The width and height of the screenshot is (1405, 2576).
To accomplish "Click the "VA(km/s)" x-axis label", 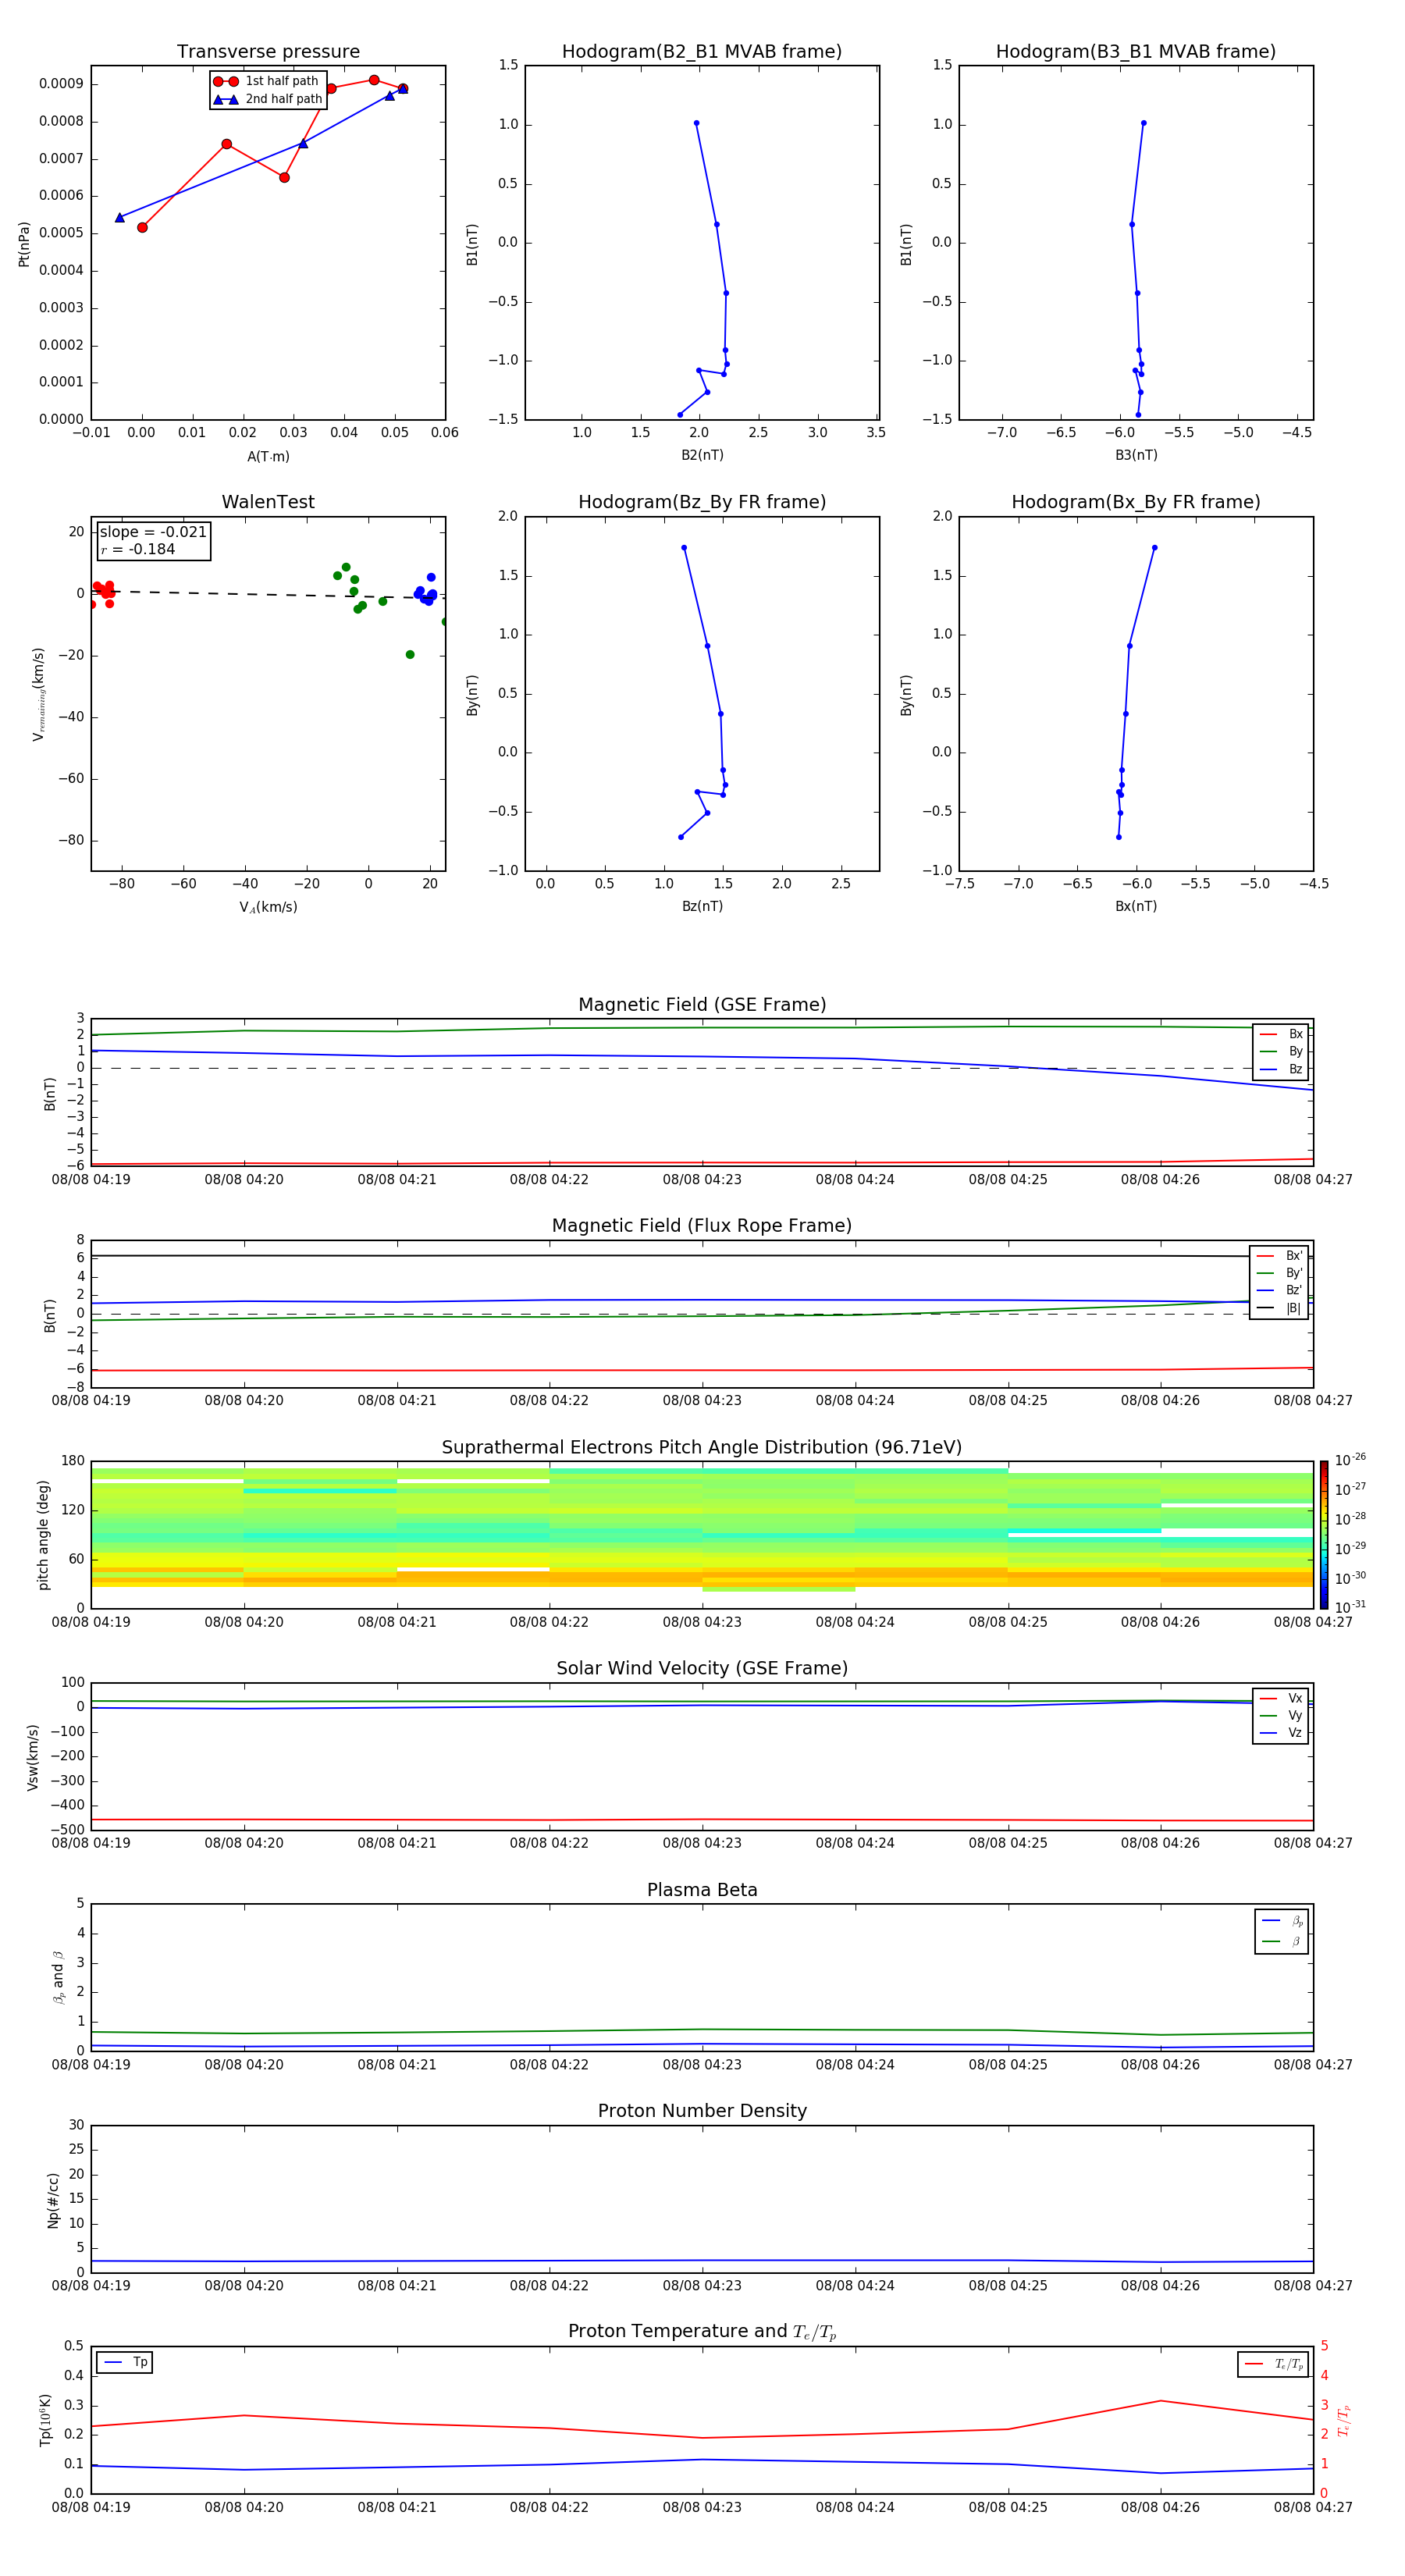I will (268, 907).
